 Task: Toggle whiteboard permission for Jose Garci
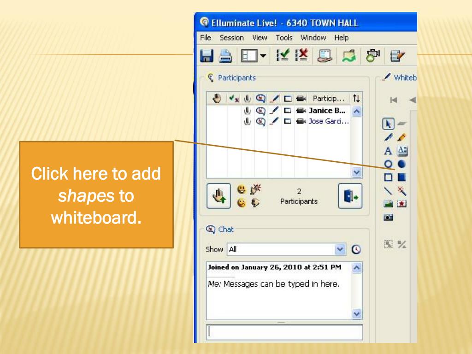point(274,121)
